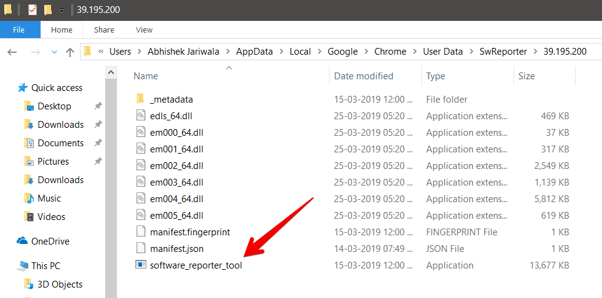Click the Properties icon in title bar
The height and width of the screenshot is (298, 602).
click(33, 10)
